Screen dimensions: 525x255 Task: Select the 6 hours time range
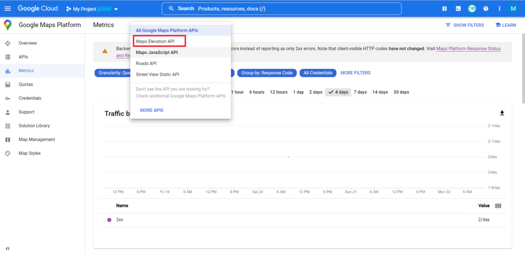coord(256,92)
